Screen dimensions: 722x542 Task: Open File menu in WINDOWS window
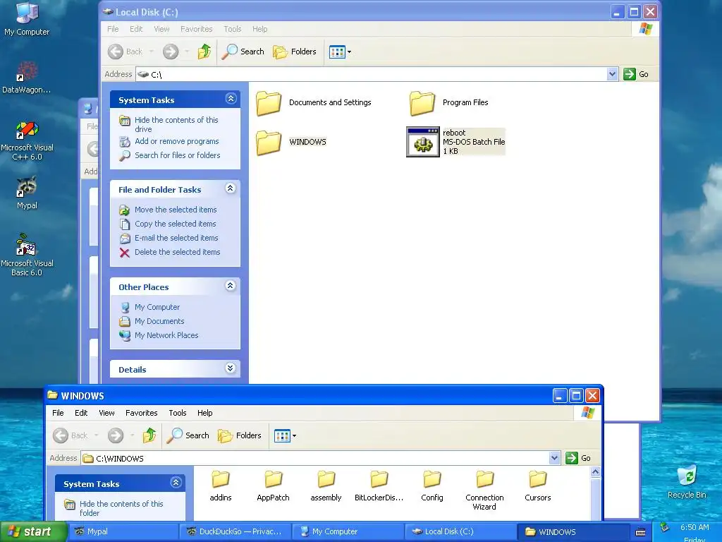[58, 413]
